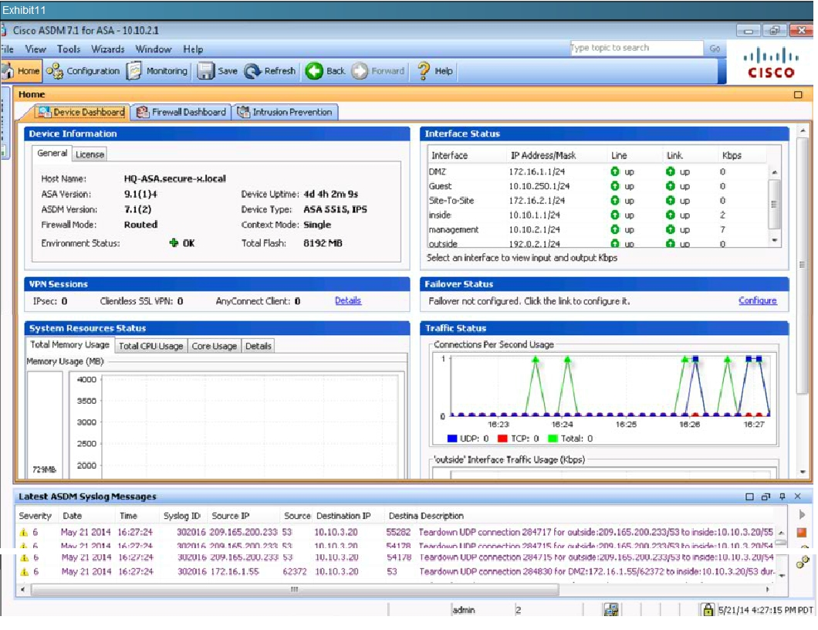Select the General device info tab
Screen dimensions: 818x630
(52, 154)
